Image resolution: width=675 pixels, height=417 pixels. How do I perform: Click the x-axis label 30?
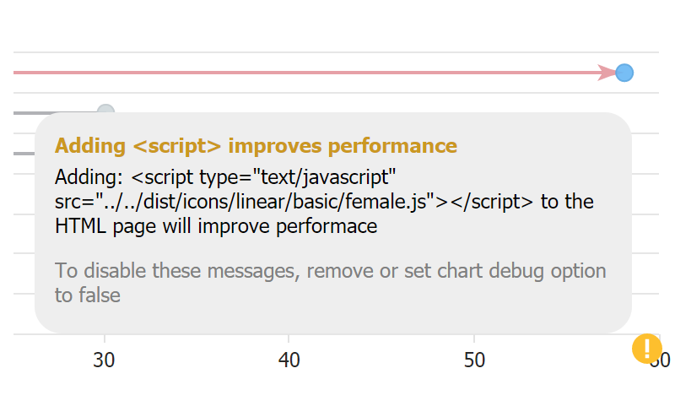[104, 360]
